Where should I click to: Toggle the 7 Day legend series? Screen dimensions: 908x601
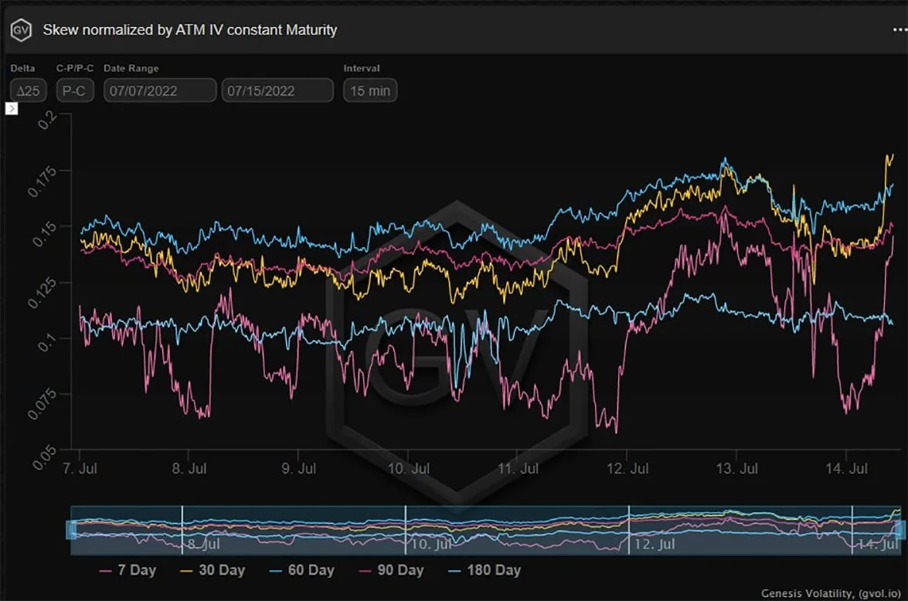tap(128, 570)
